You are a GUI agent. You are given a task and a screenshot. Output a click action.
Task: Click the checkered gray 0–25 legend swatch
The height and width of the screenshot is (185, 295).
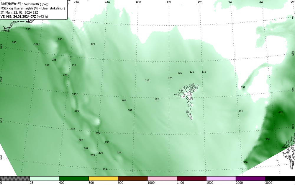[15, 178]
